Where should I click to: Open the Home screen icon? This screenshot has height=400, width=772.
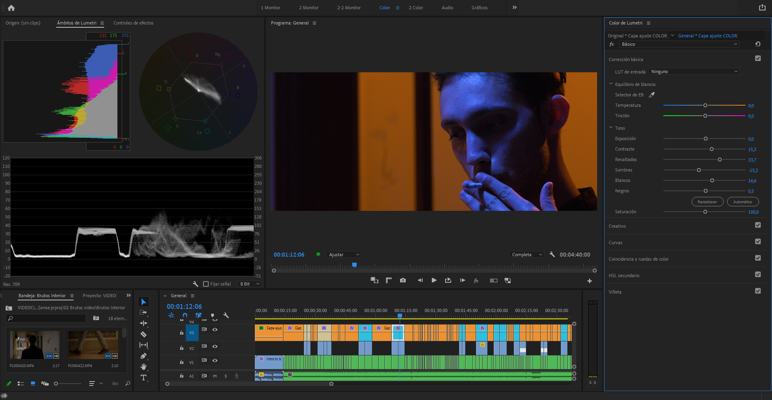coord(11,8)
